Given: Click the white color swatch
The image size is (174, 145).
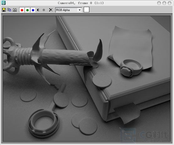Looking at the screenshot, I should pos(87,10).
